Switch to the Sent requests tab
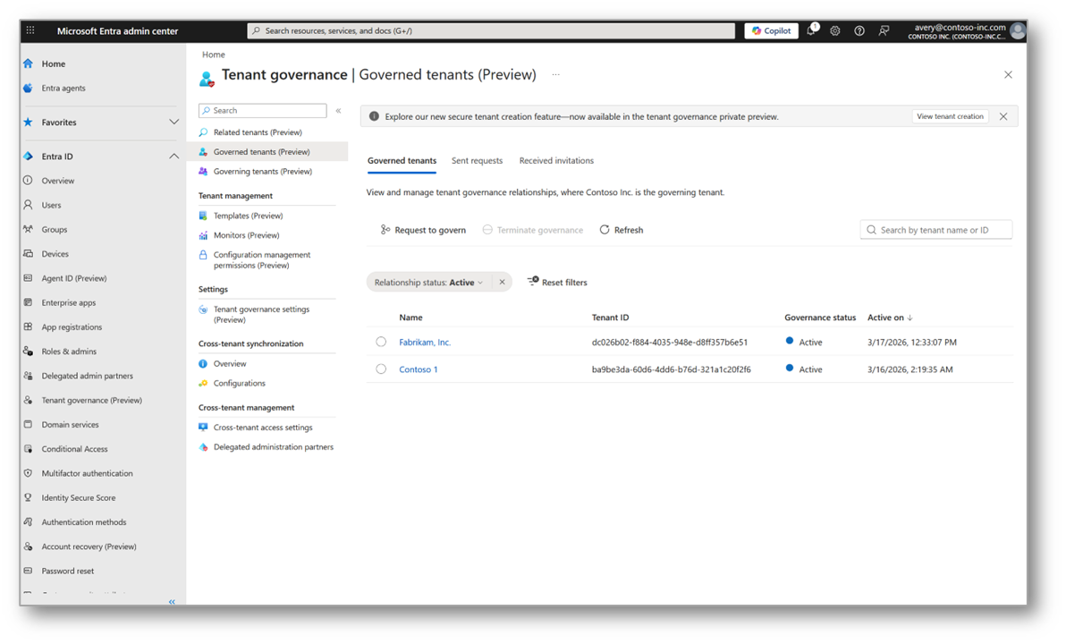This screenshot has width=1066, height=644. pos(478,161)
